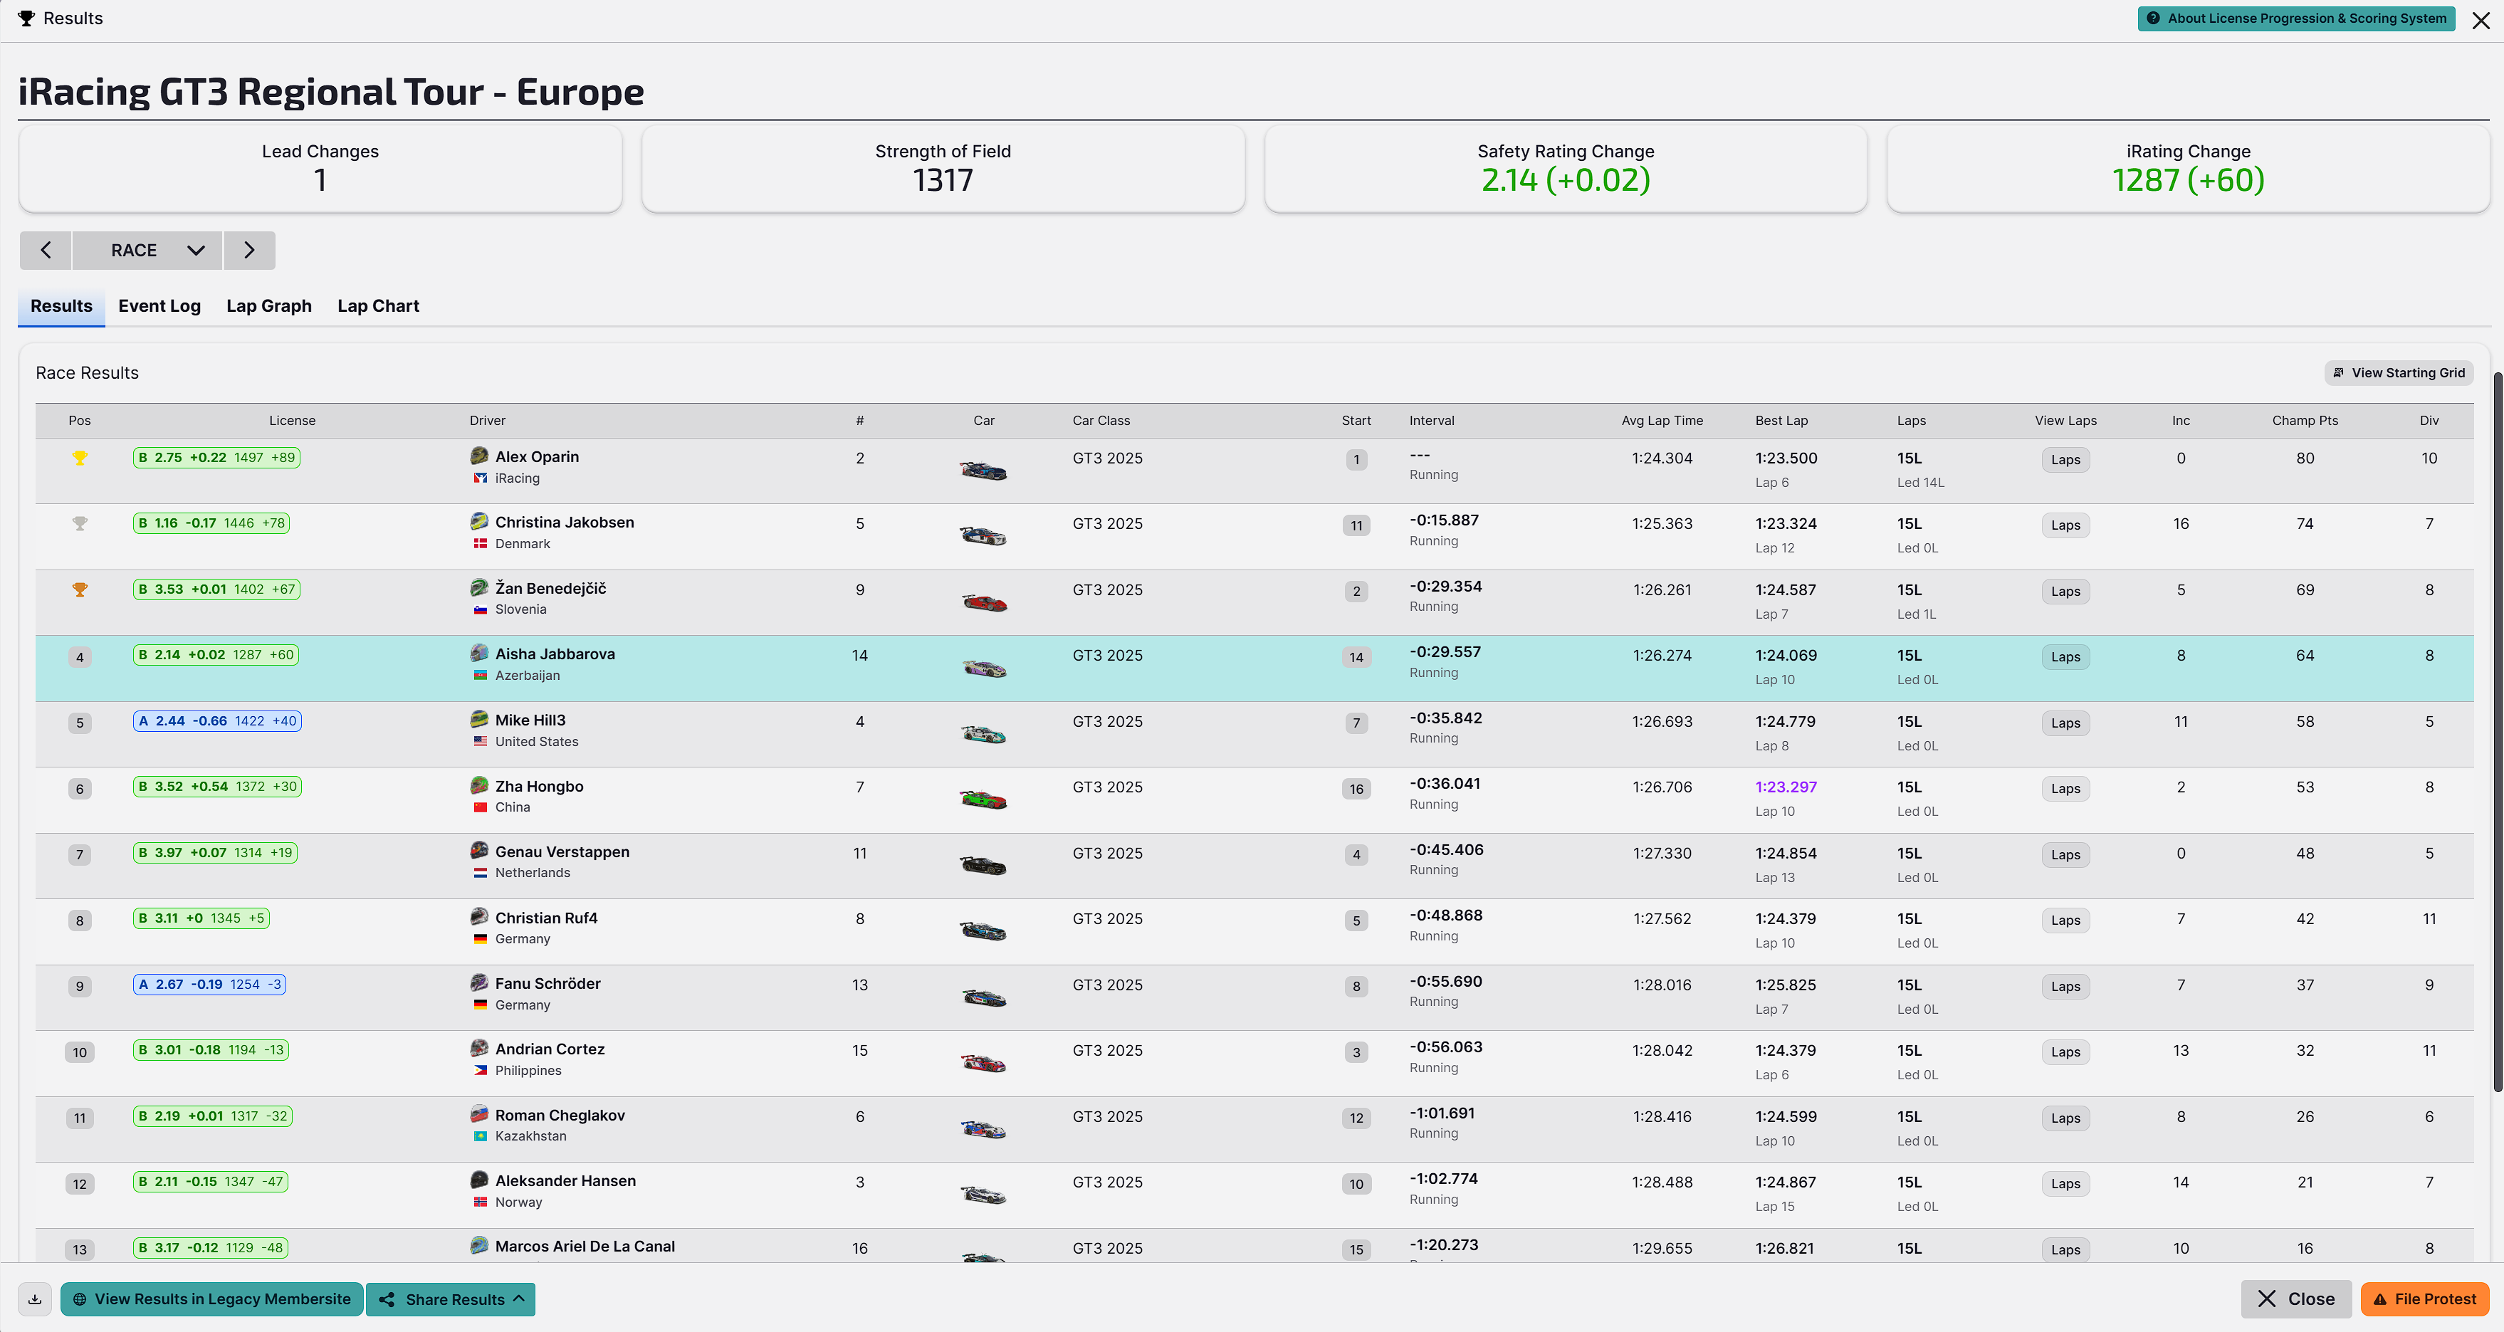Click the Results trophy icon in header
Image resolution: width=2504 pixels, height=1332 pixels.
[26, 19]
